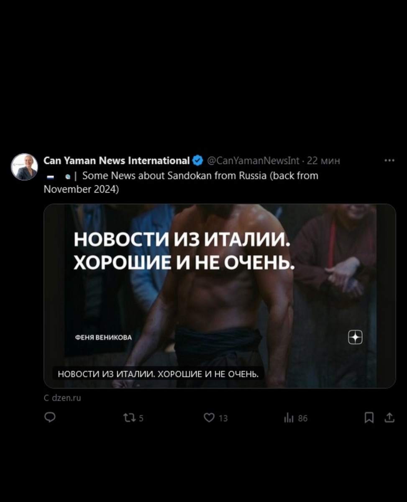Click the Russian flag emoji in tweet
Screen dimensions: 407x502
tap(50, 177)
